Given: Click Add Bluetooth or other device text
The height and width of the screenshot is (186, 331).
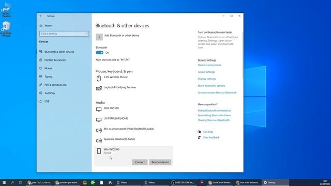Looking at the screenshot, I should click(122, 36).
